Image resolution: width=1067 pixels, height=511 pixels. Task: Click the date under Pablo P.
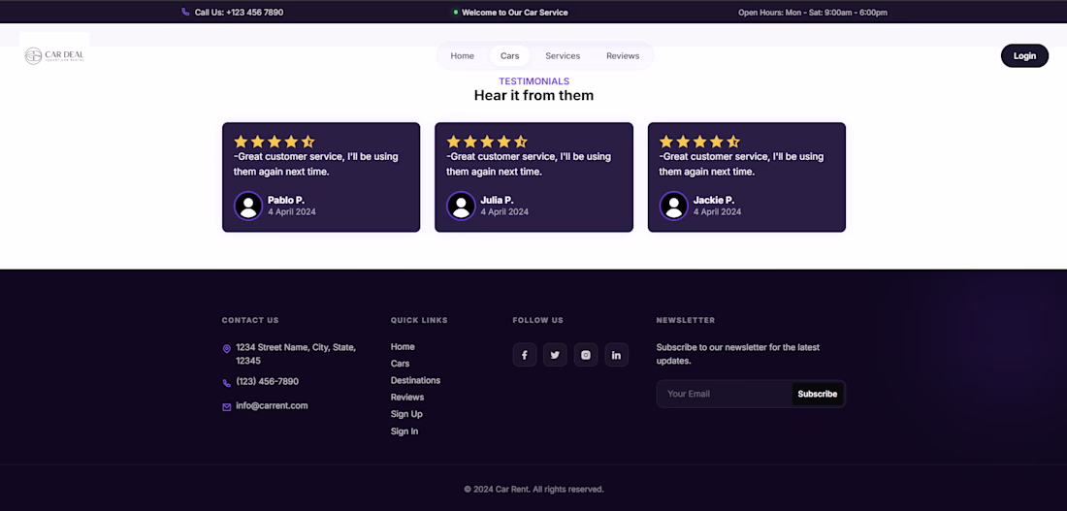click(x=291, y=212)
